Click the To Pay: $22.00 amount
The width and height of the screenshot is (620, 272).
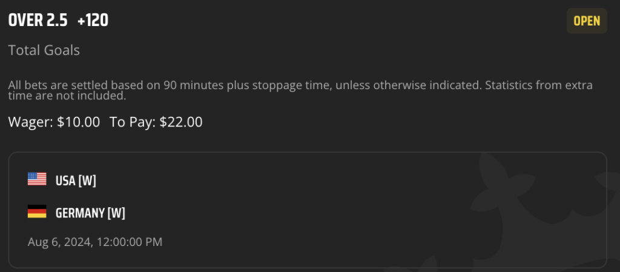[x=156, y=122]
